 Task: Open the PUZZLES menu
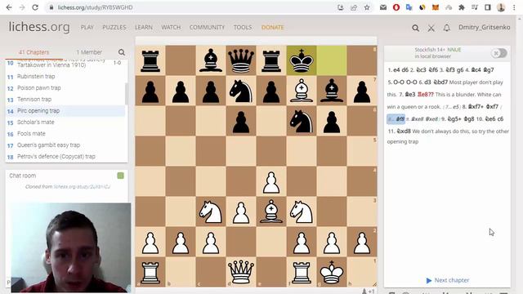[114, 27]
